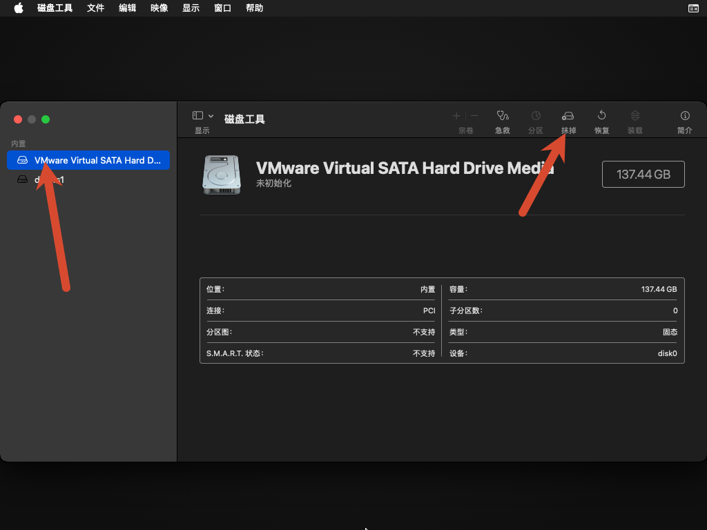The height and width of the screenshot is (530, 707).
Task: Click the green zoom window button
Action: coord(46,119)
